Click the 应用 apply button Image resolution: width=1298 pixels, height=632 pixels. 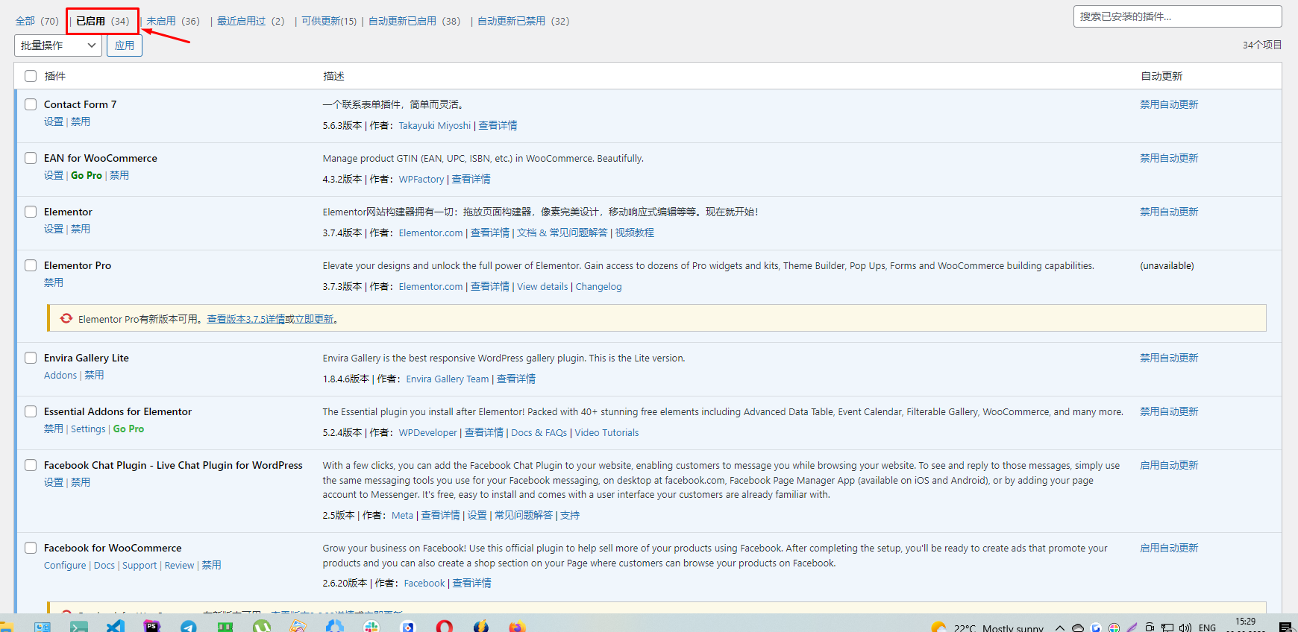tap(125, 45)
